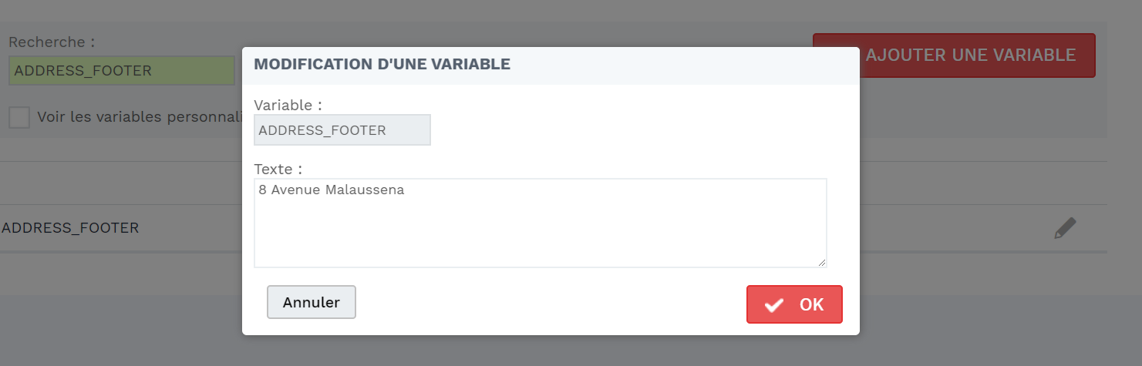Click the 'Modification d'une variable' dialog title

tap(382, 64)
